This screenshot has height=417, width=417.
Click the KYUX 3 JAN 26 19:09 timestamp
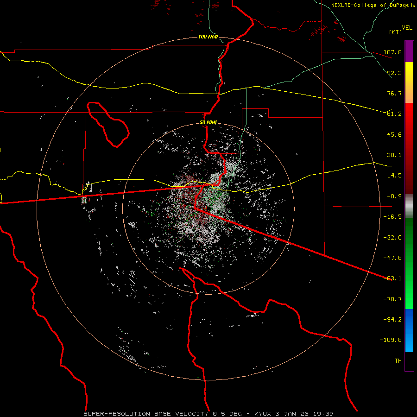tap(294, 414)
